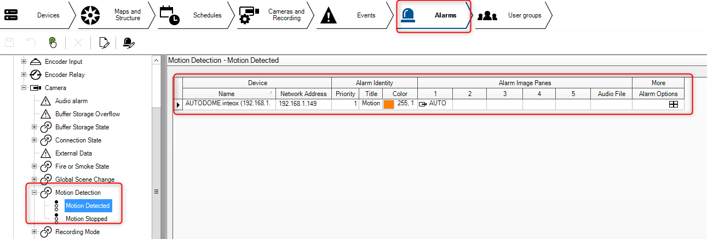707x239 pixels.
Task: Select the External Data event
Action: tap(73, 153)
